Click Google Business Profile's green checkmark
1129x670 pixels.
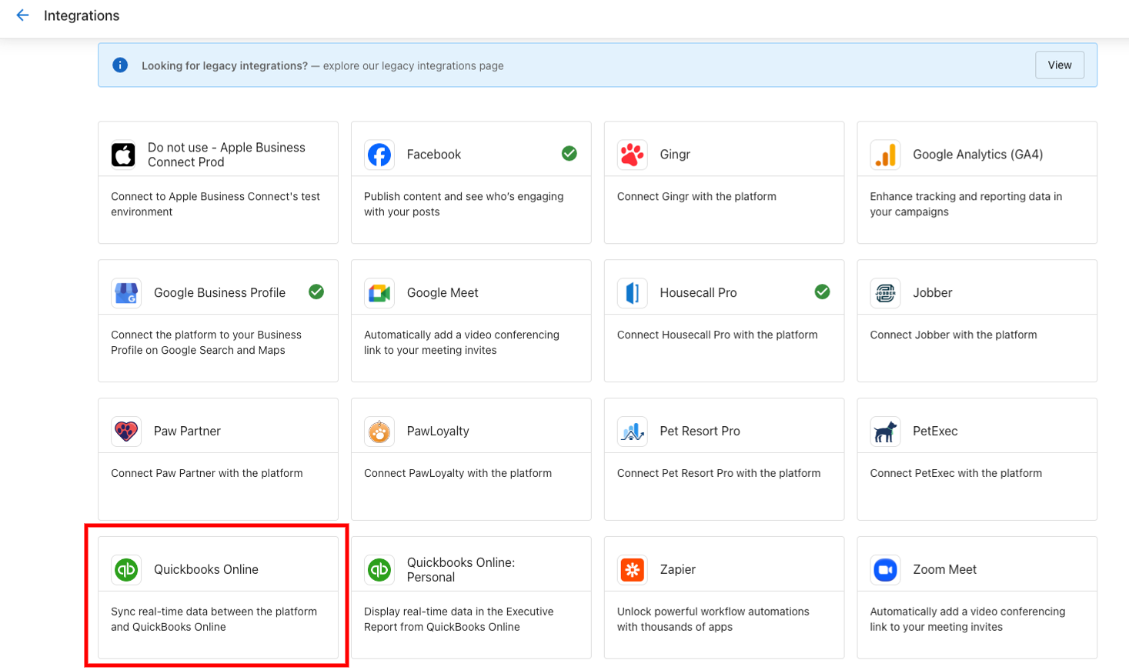[316, 292]
